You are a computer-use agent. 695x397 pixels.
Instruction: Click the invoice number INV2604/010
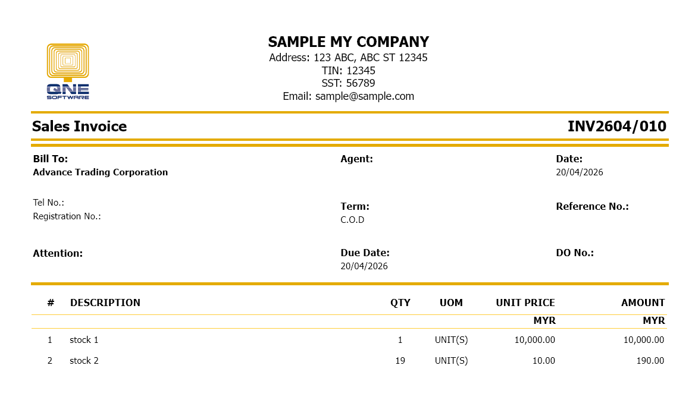click(616, 127)
